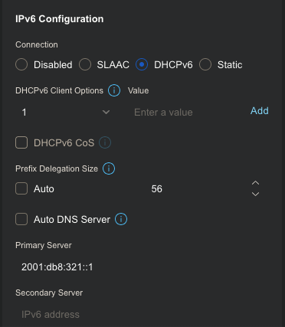285x327 pixels.
Task: Decrease the prefix delegation size
Action: [255, 194]
